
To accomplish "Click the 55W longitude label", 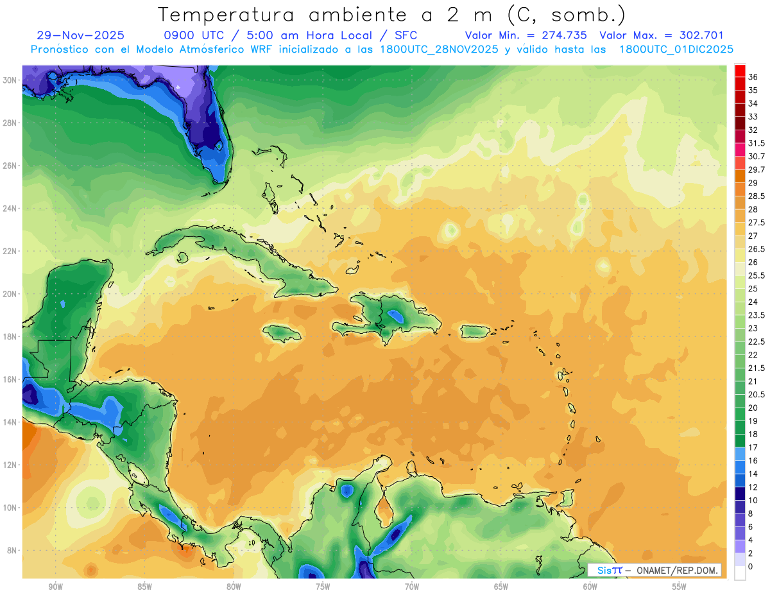I will coord(679,587).
